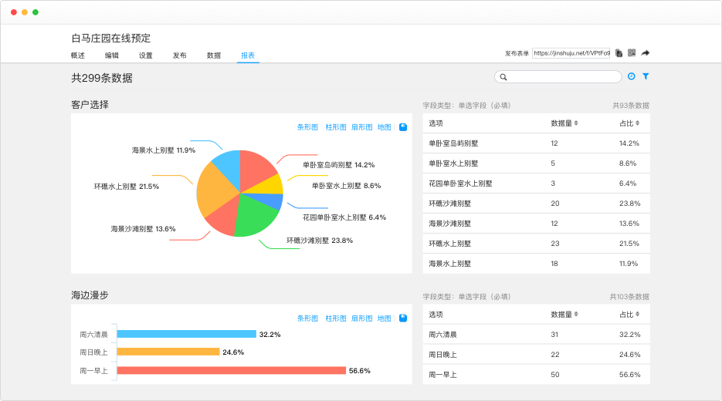Switch to the 数据 tab
Image resolution: width=722 pixels, height=401 pixels.
point(214,56)
